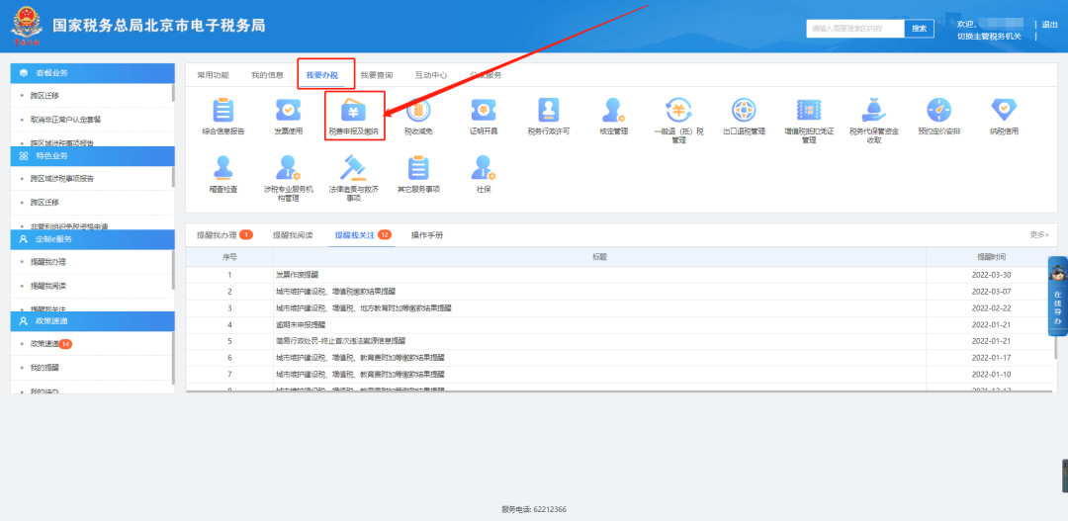Open the 特色业务 panel header
This screenshot has height=521, width=1068.
(x=93, y=156)
